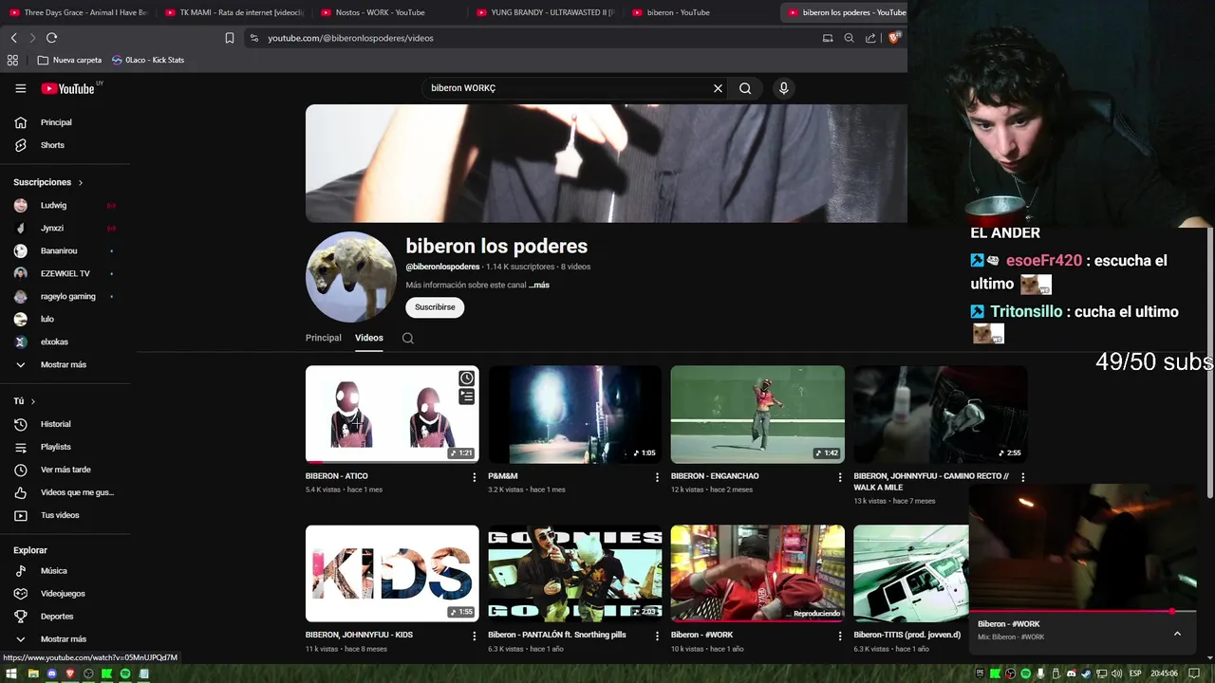Start voice search with the microphone
1215x683 pixels.
(783, 88)
